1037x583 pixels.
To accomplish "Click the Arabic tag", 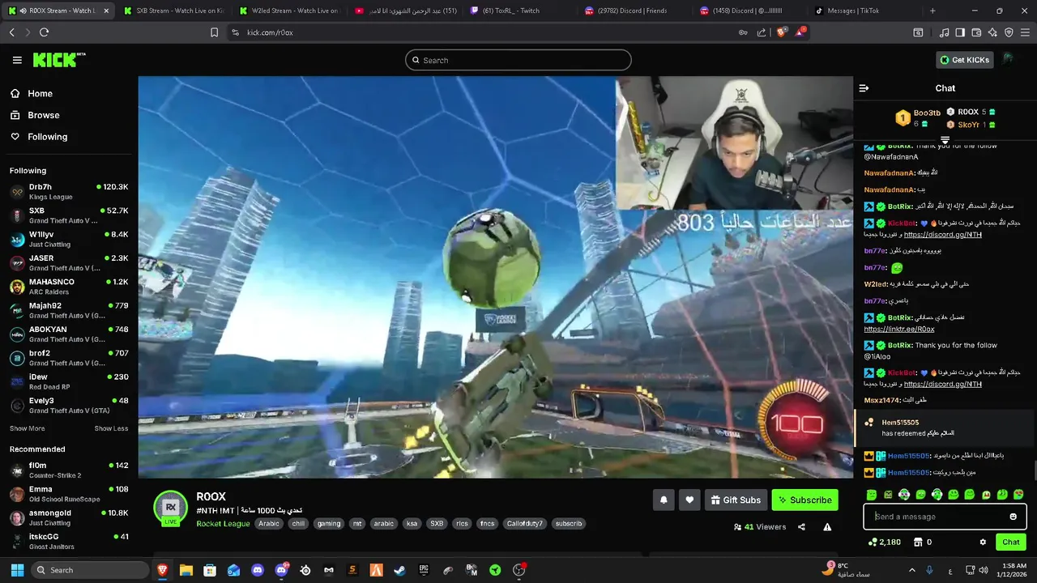I will (269, 524).
